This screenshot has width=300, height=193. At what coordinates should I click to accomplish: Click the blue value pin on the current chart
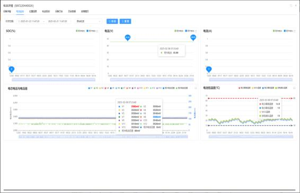209,69
